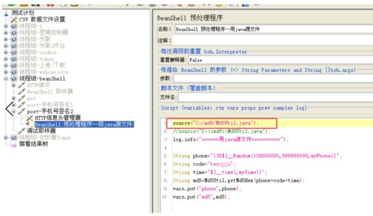The image size is (373, 216).
Task: Click the 线程组-上传/下载 thread group icon
Action: 14,65
